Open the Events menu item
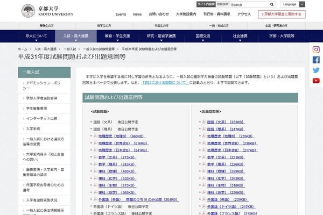323x215 pixels. (x=121, y=14)
